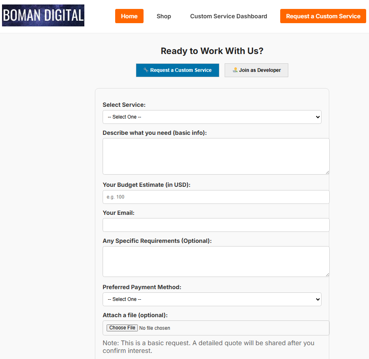This screenshot has width=369, height=359.
Task: Open the Select Service dropdown
Action: [x=212, y=117]
